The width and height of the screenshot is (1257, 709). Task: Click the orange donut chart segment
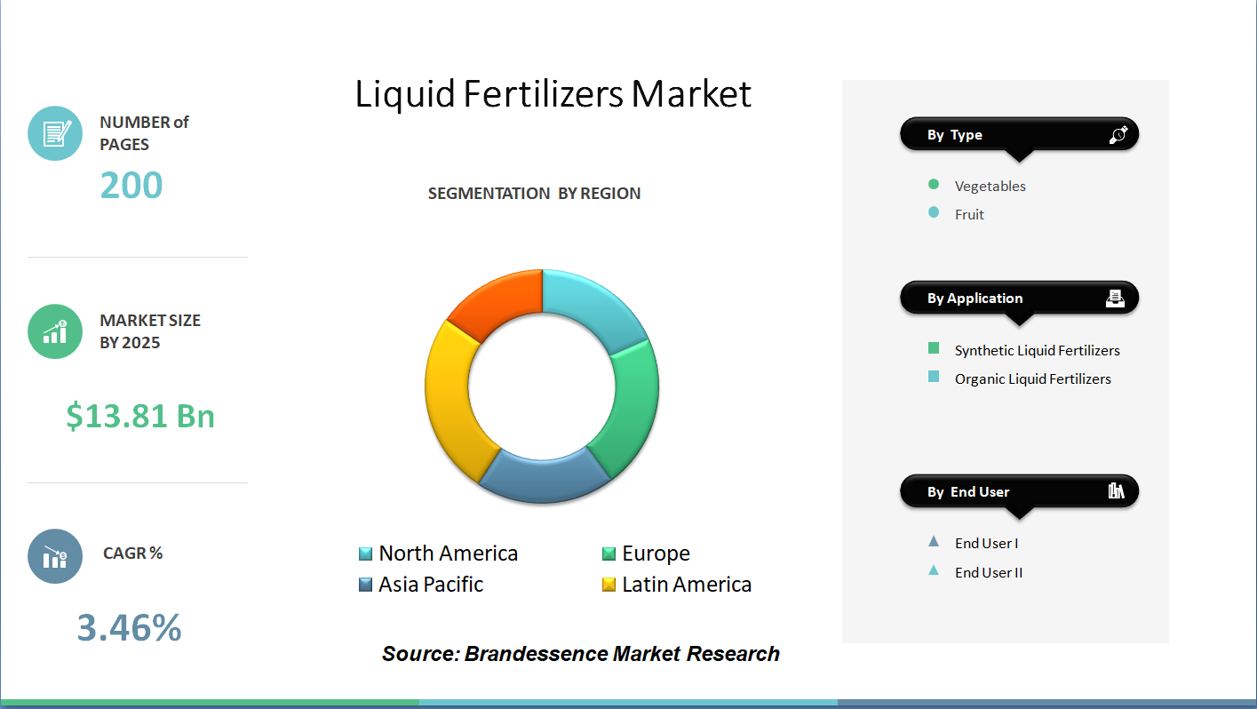pyautogui.click(x=502, y=302)
